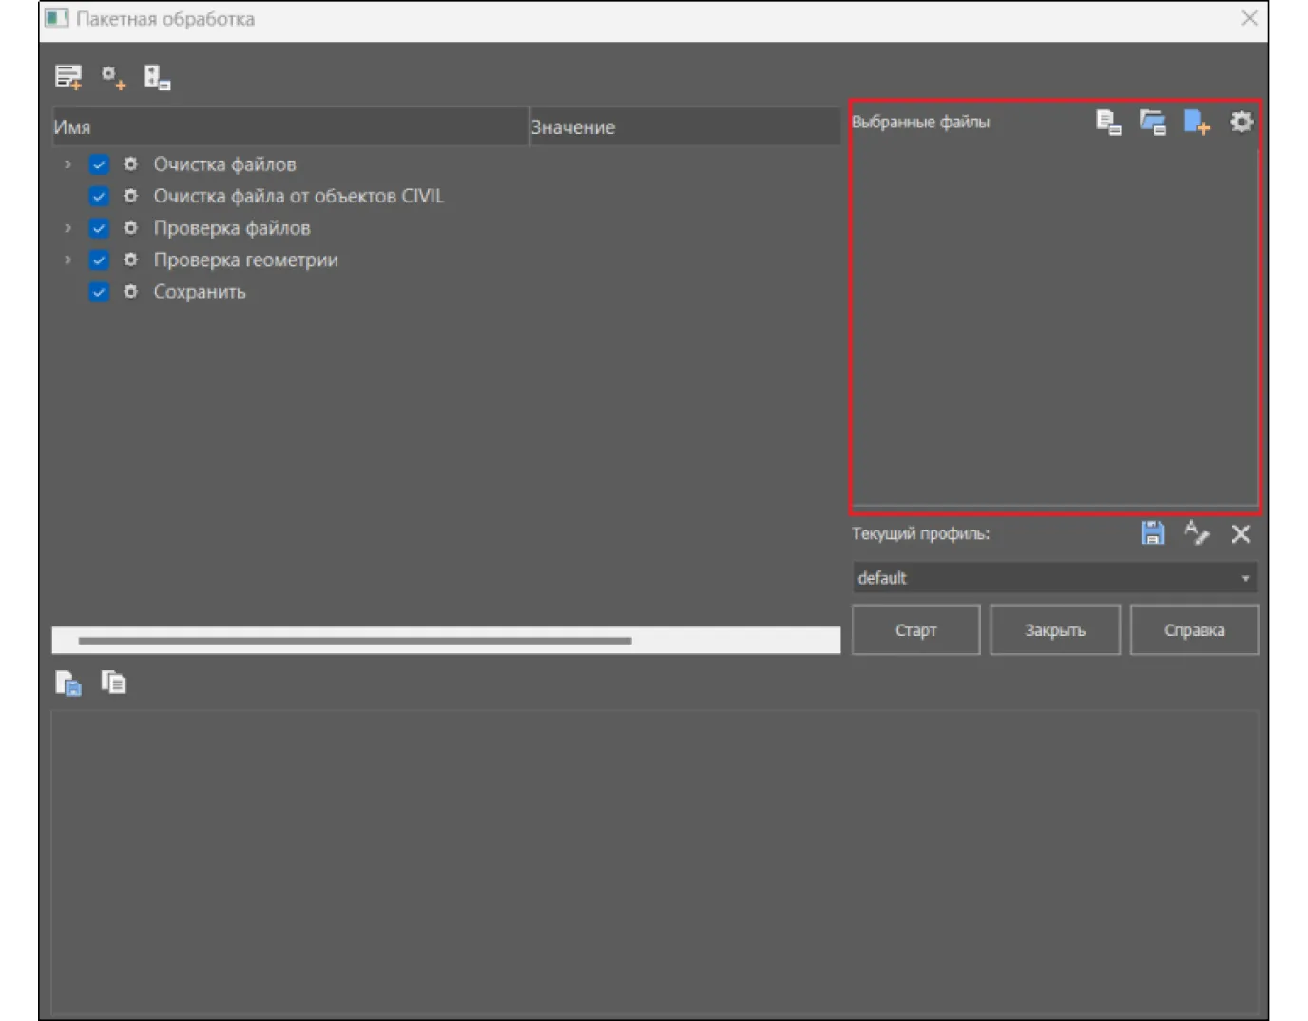The width and height of the screenshot is (1308, 1021).
Task: Open help with Справка button
Action: pyautogui.click(x=1194, y=630)
